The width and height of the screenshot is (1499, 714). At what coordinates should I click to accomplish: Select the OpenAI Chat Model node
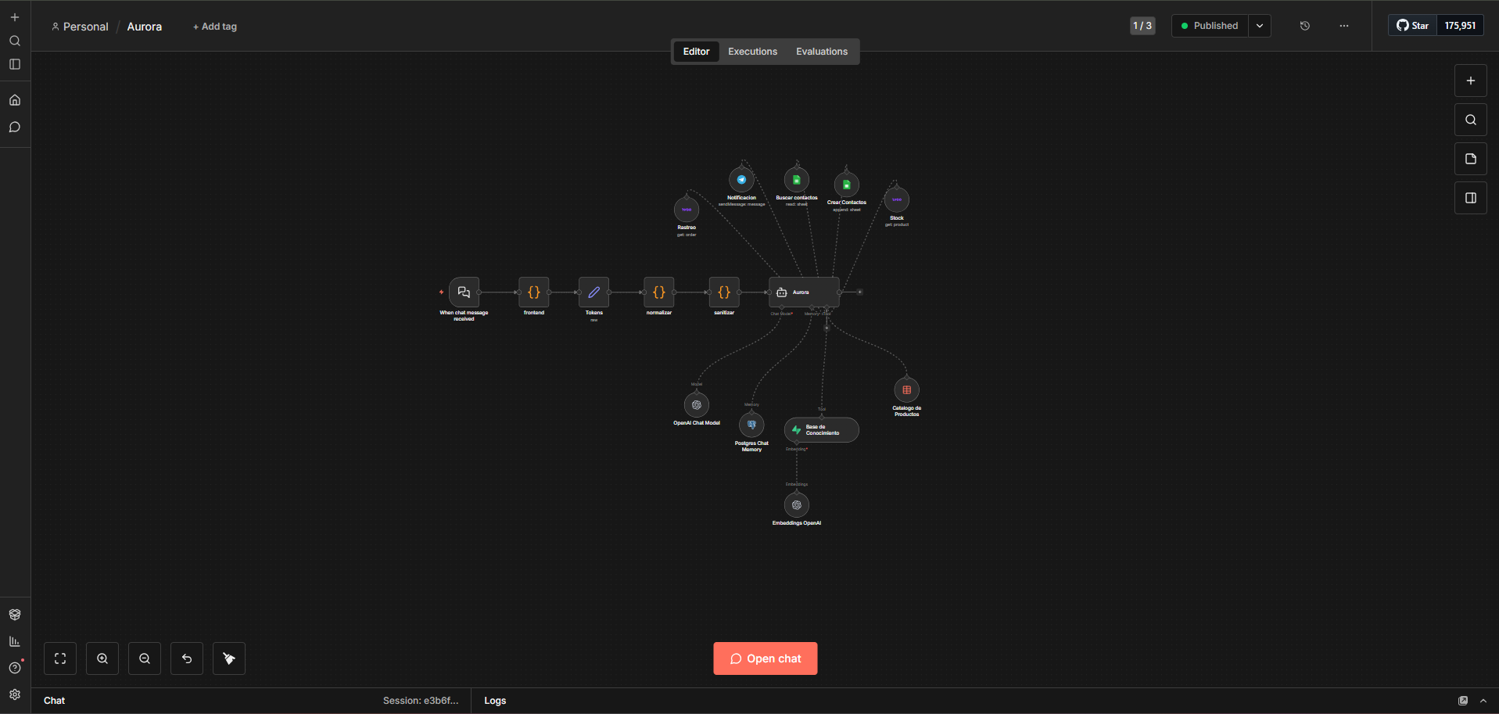[x=696, y=405]
